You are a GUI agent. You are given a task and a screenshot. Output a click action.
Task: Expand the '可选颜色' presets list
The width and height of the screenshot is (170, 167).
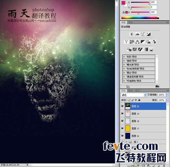point(124,81)
